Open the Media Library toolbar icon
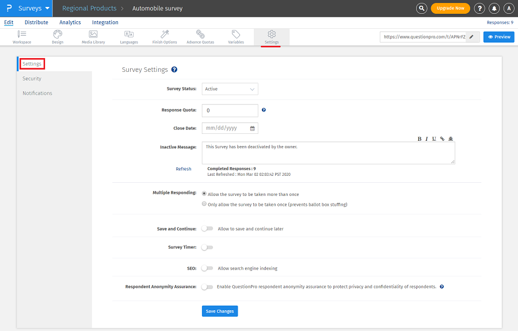Viewport: 518px width, 331px height. tap(93, 36)
